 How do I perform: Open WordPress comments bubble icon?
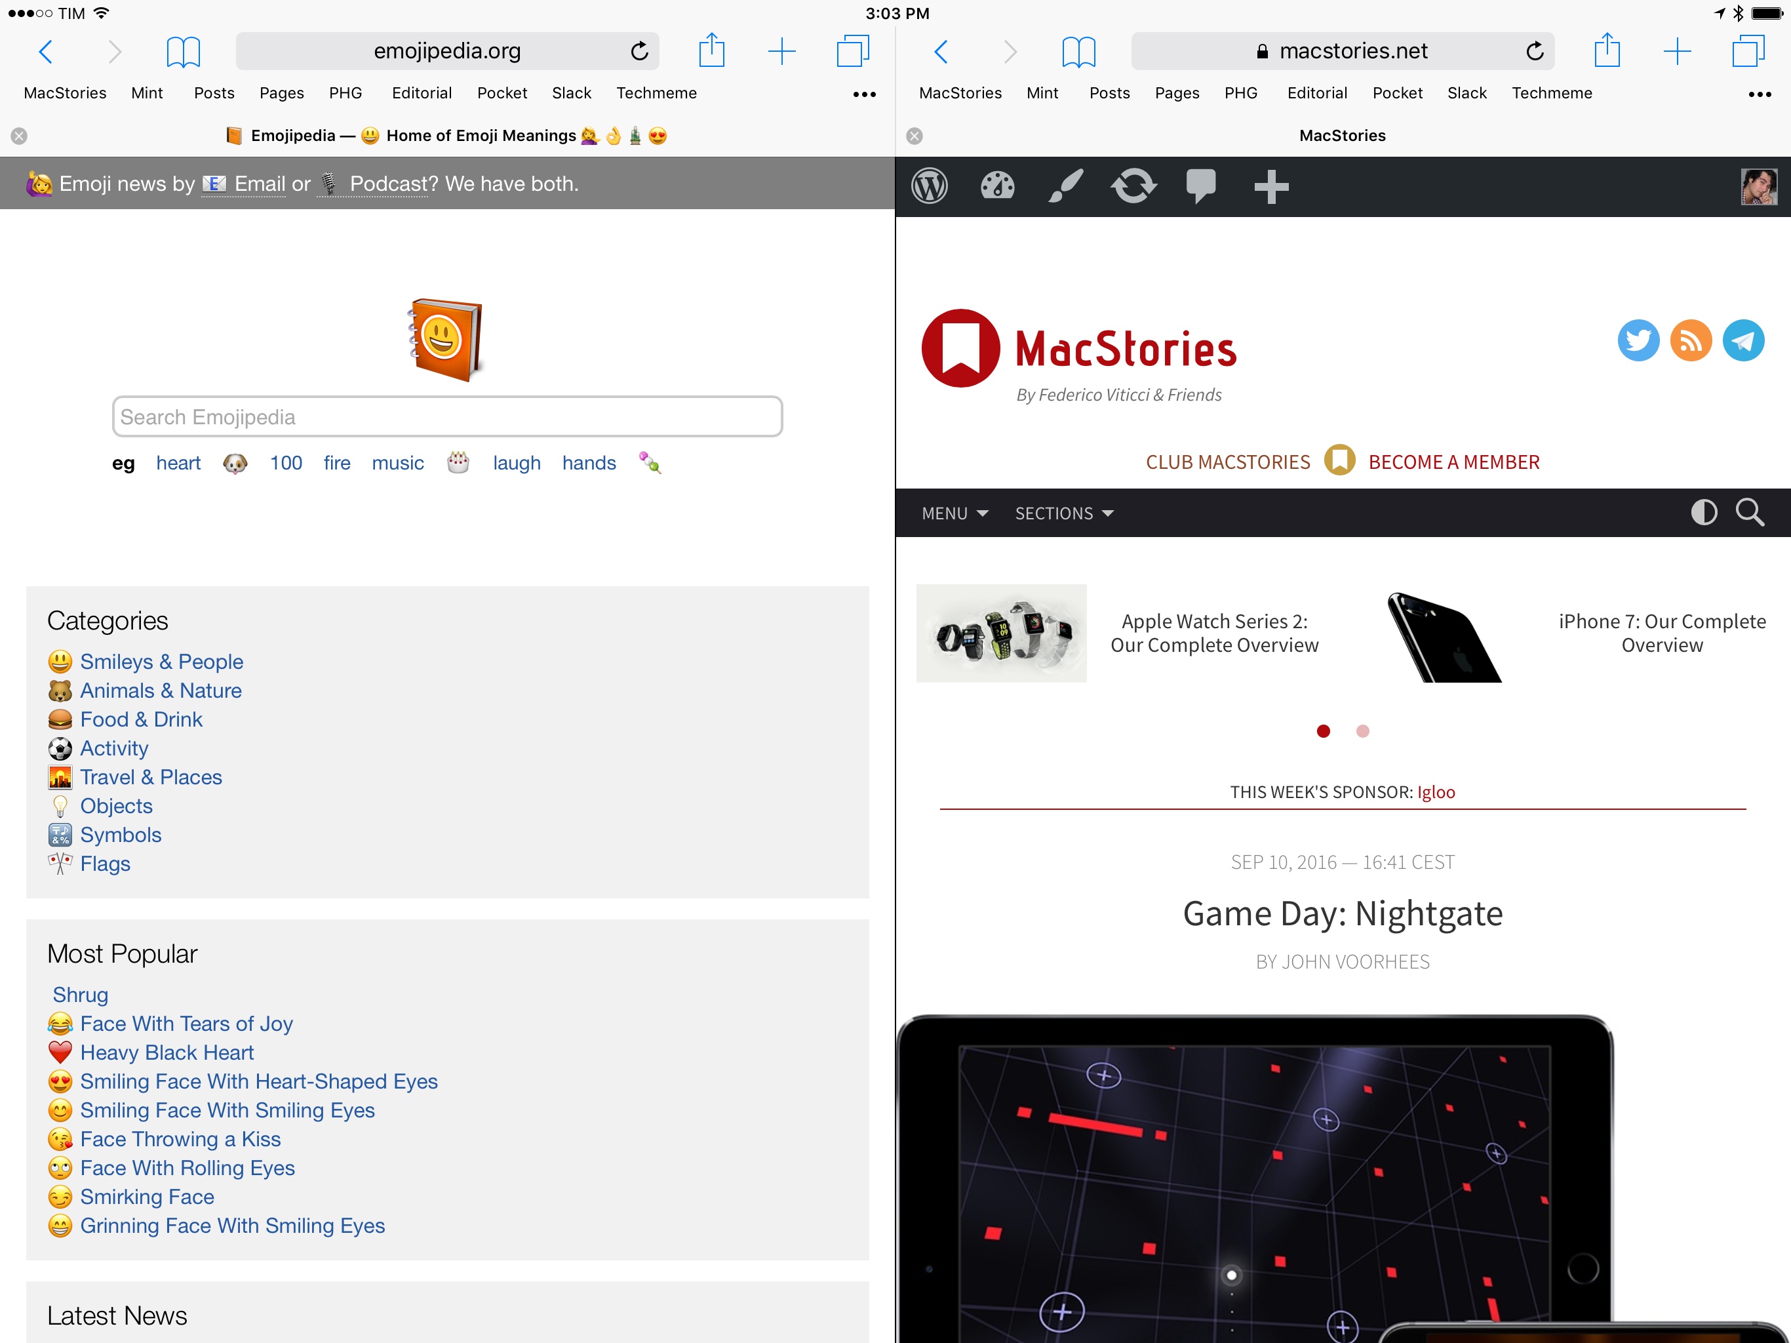[1201, 187]
